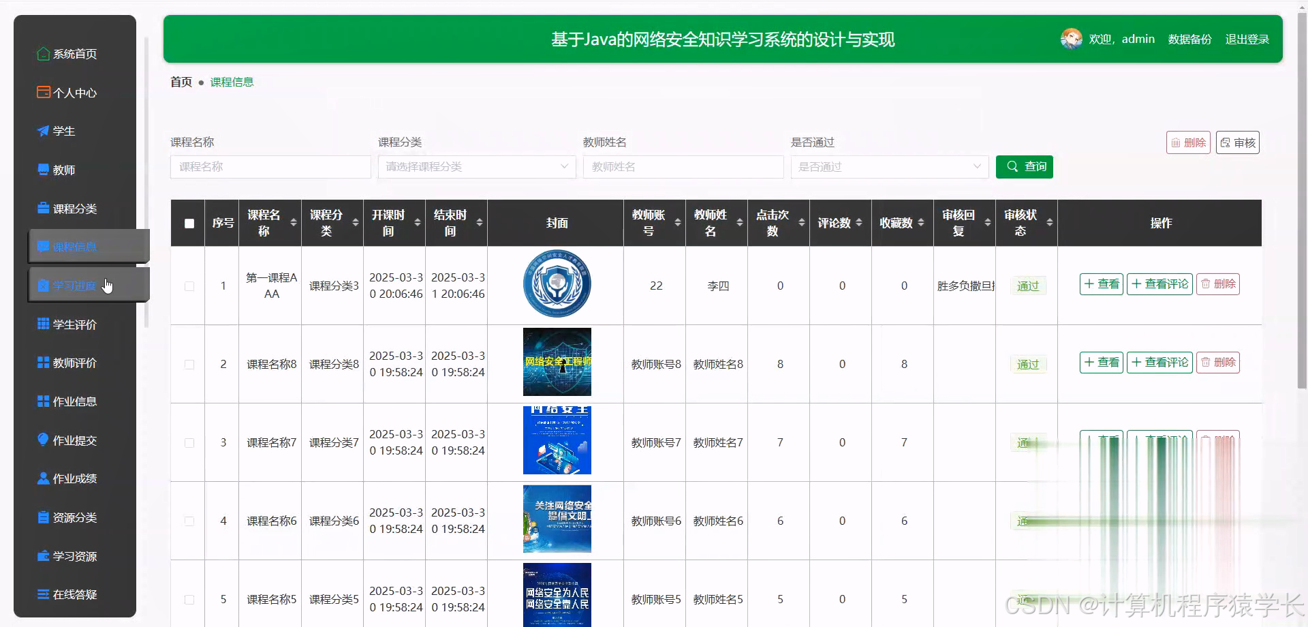Navigate to 首页 via breadcrumb
This screenshot has height=627, width=1308.
[181, 82]
